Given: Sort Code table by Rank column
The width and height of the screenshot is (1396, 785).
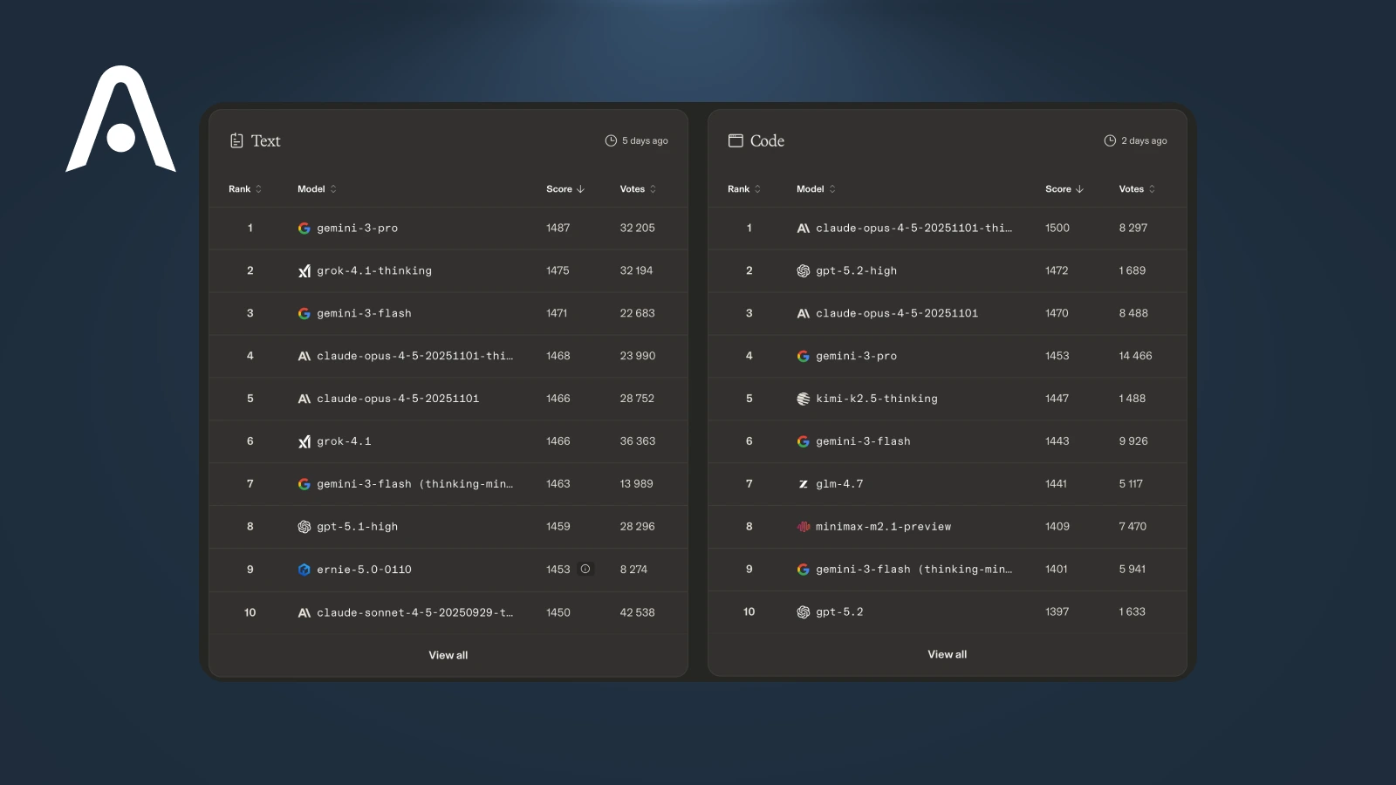Looking at the screenshot, I should (744, 189).
